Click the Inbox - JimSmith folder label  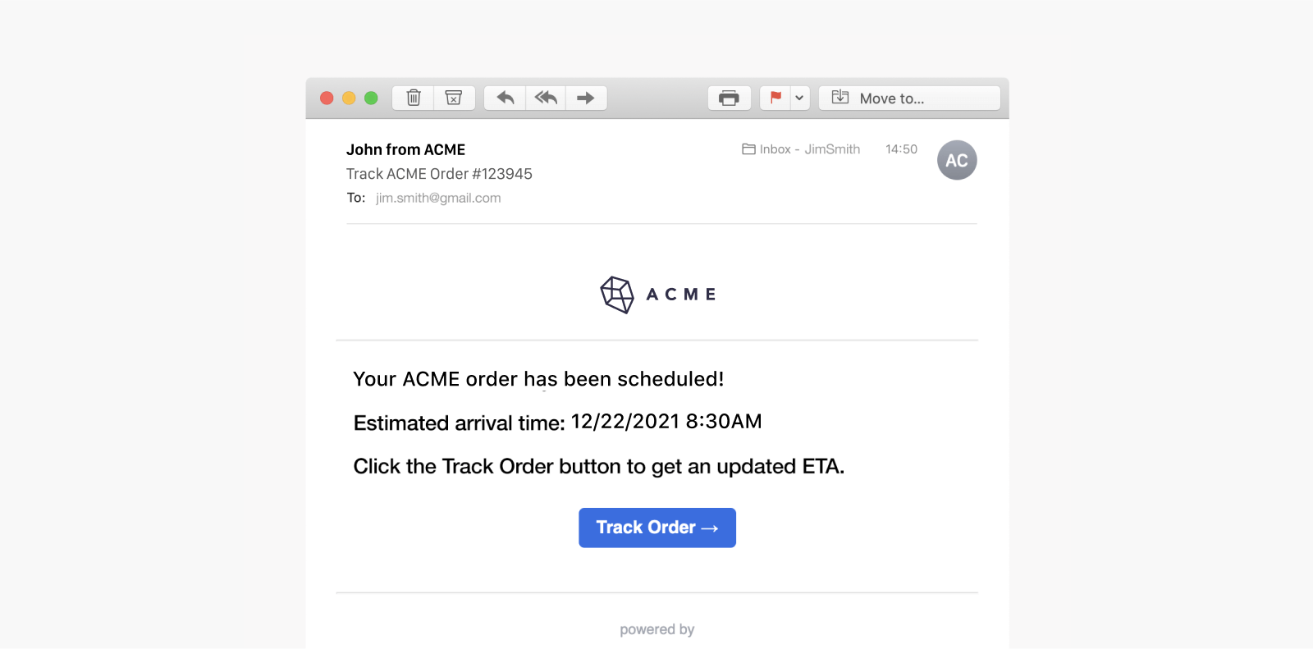coord(801,149)
